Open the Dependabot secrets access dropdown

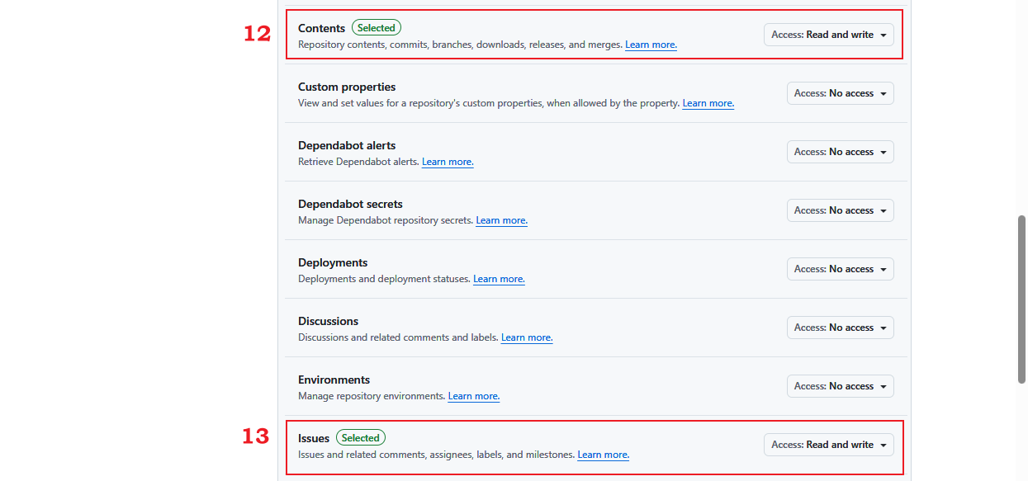[840, 210]
